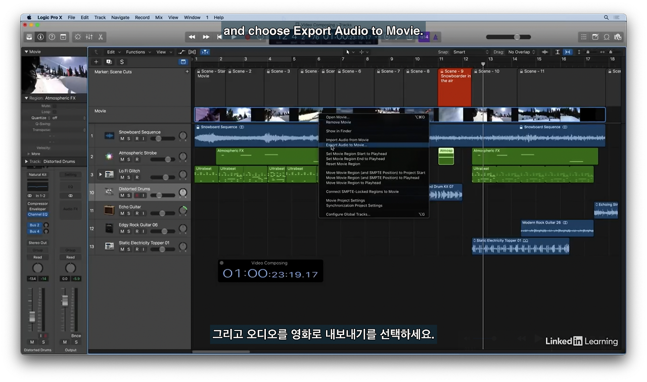This screenshot has width=647, height=382.
Task: Click the Atmospheric Strobe track icon
Action: click(109, 156)
